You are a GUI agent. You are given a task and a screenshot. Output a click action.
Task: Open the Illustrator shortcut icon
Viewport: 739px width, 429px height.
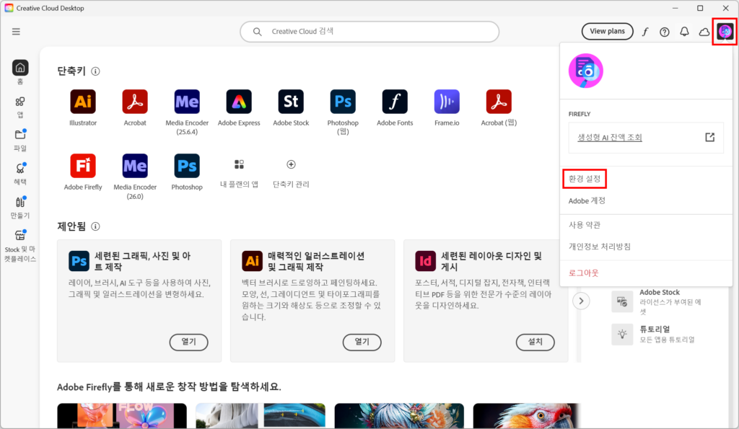(x=83, y=102)
